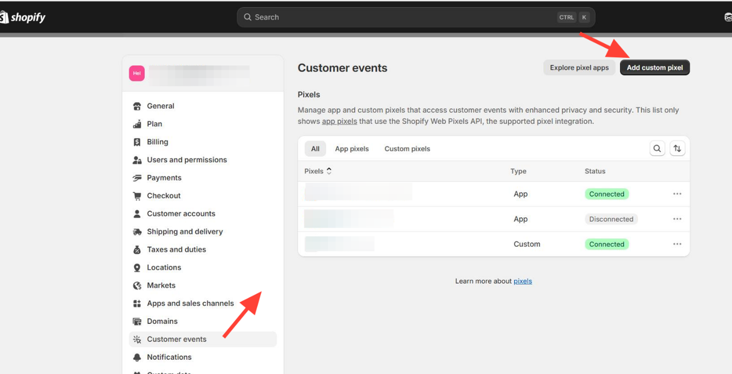Click the Billing receipt icon

coord(137,142)
